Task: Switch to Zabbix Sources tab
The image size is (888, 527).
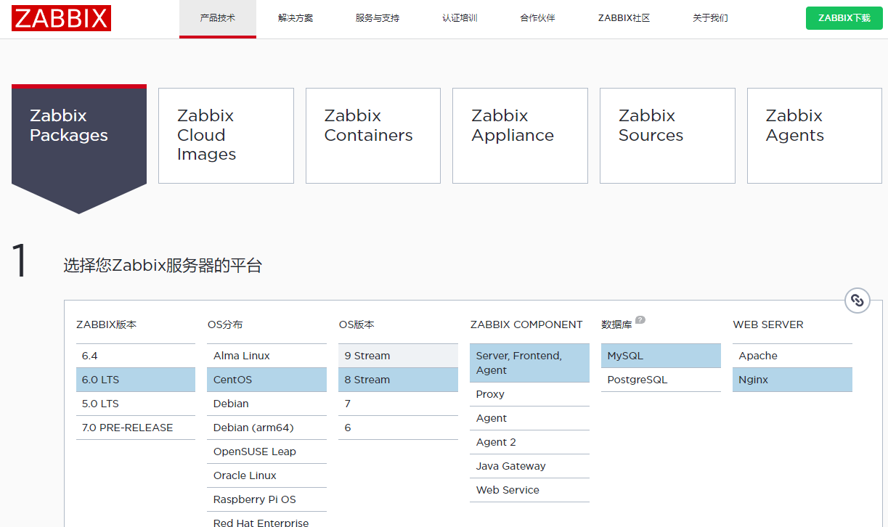Action: (x=667, y=136)
